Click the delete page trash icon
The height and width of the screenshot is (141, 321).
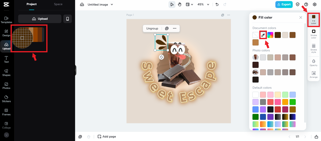click(88, 136)
